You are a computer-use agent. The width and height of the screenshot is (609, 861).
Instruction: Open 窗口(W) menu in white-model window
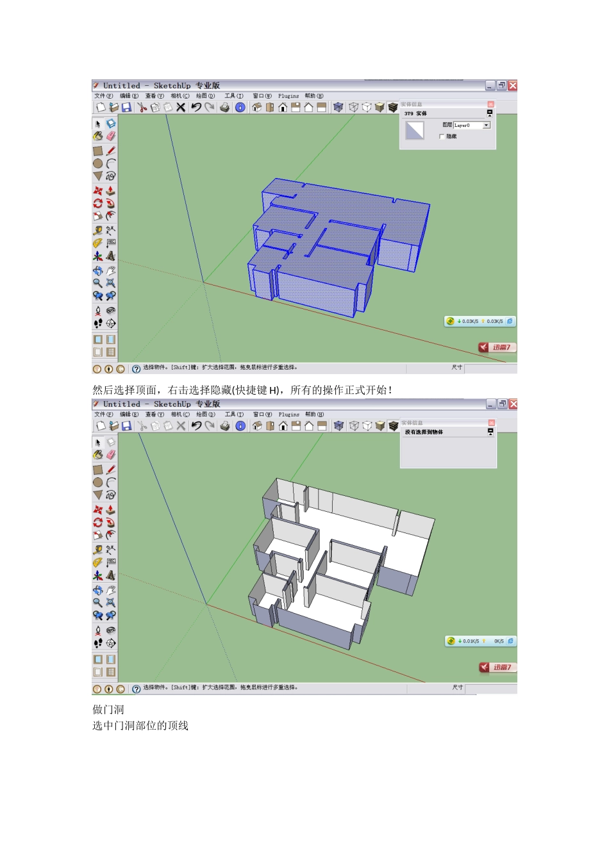(262, 414)
